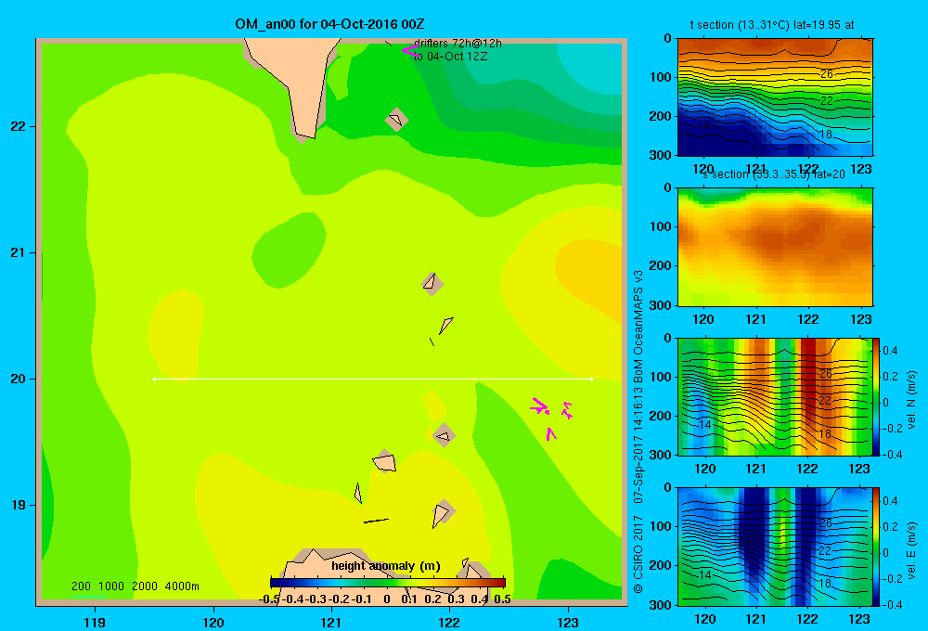Select the 'drifters 72h@12h' legend label
The width and height of the screenshot is (928, 631).
coord(458,44)
